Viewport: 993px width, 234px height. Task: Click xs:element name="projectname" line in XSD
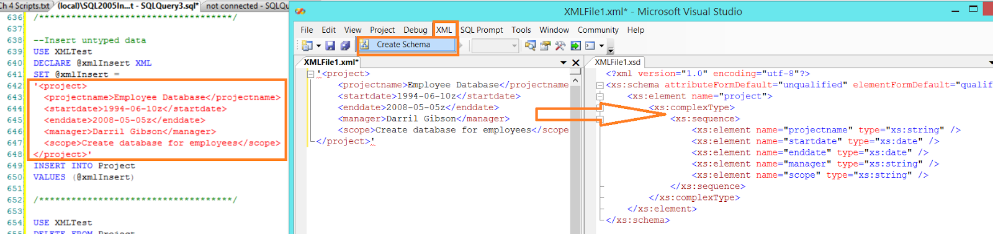pyautogui.click(x=826, y=130)
